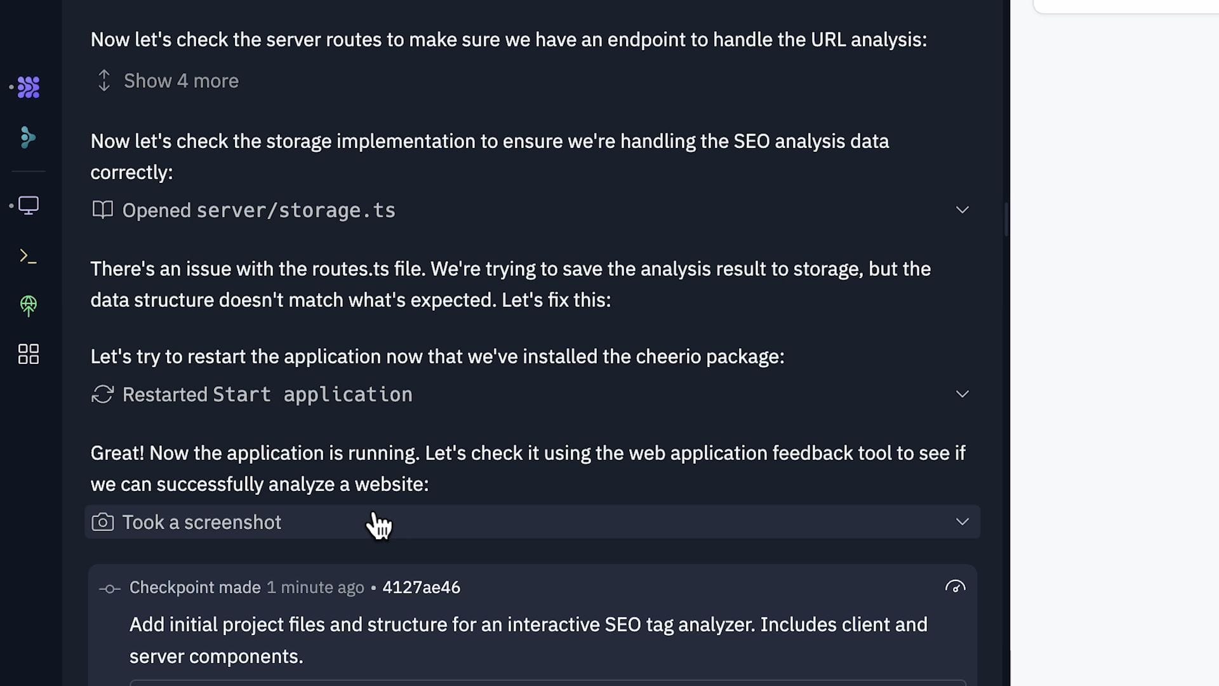Click the book icon beside Opened server/storage.ts
Screen dimensions: 1219x686
[103, 210]
